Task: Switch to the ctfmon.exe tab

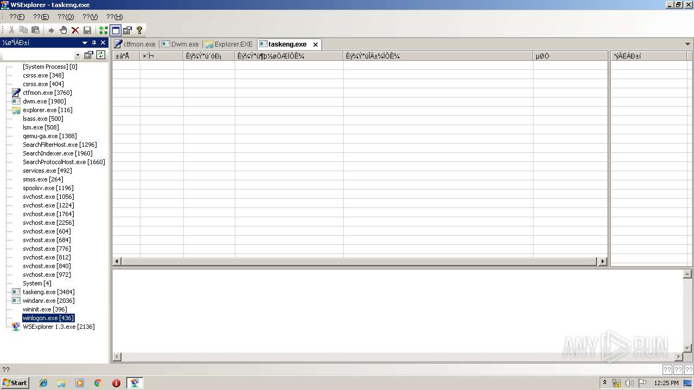Action: click(134, 44)
